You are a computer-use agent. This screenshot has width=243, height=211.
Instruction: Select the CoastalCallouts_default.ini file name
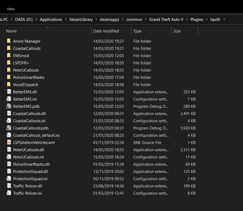coord(36,135)
